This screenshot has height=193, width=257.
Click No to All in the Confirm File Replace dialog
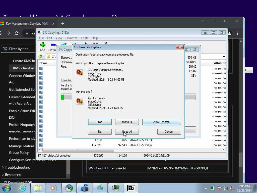127,132
